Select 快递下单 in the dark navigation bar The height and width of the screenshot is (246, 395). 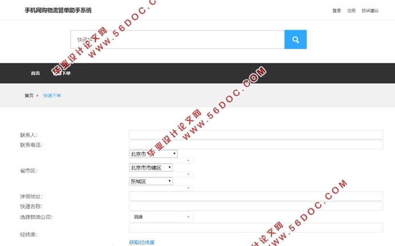click(62, 73)
